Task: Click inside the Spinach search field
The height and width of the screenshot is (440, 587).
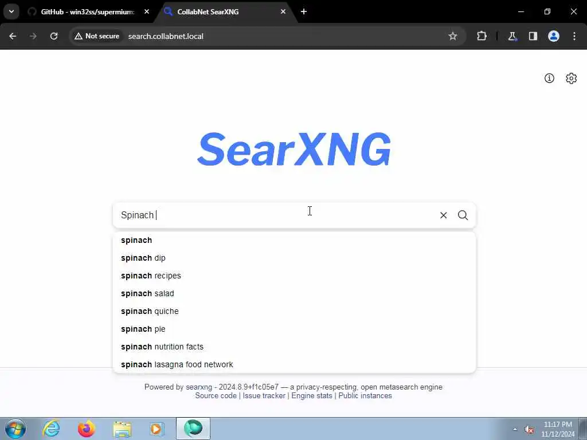Action: [x=275, y=215]
